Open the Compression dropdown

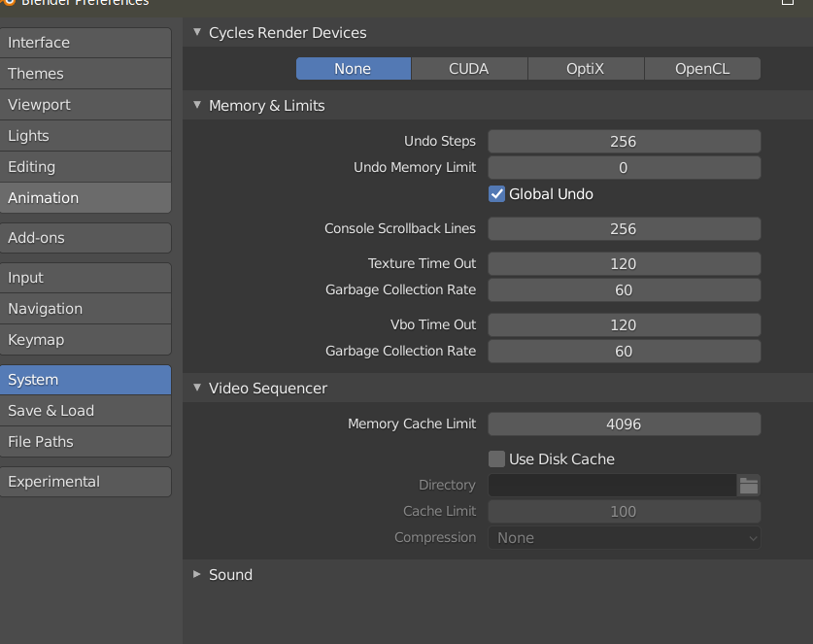[x=625, y=538]
